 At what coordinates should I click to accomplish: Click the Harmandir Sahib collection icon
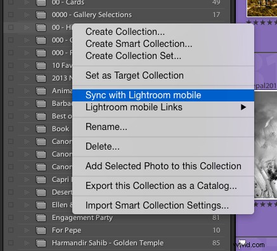click(x=41, y=243)
